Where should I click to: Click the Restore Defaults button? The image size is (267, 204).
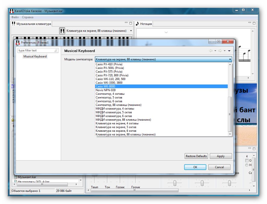pyautogui.click(x=196, y=156)
